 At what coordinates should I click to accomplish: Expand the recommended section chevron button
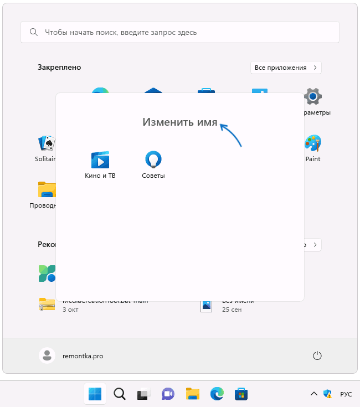click(315, 245)
